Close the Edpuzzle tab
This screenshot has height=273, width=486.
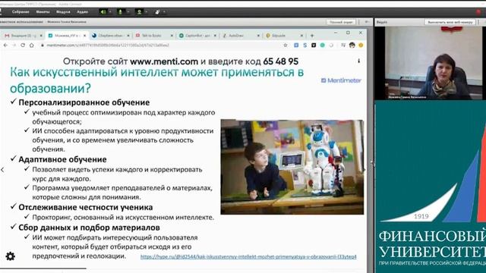point(301,36)
